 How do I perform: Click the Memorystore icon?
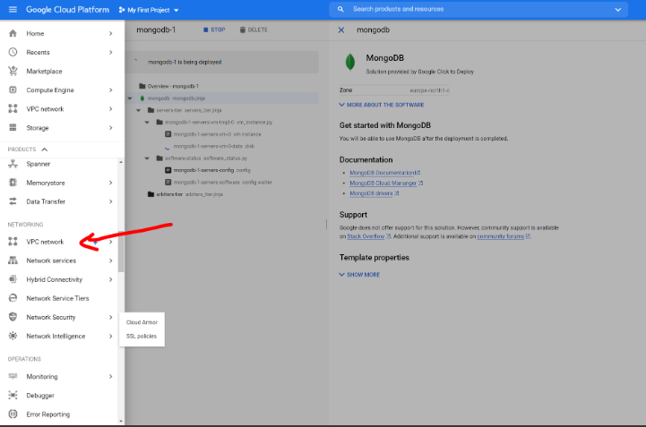13,183
